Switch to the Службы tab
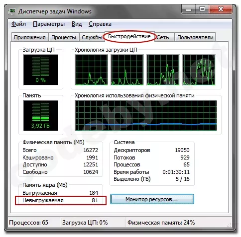241x237 pixels. click(92, 37)
